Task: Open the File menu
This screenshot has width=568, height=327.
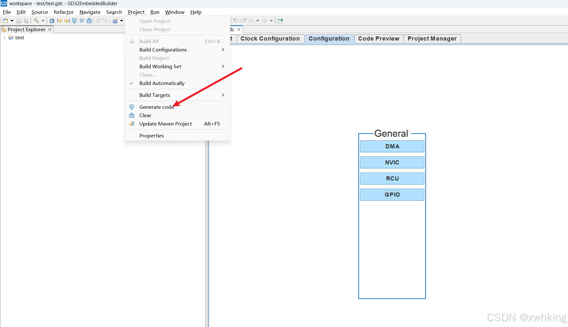Action: (x=7, y=12)
